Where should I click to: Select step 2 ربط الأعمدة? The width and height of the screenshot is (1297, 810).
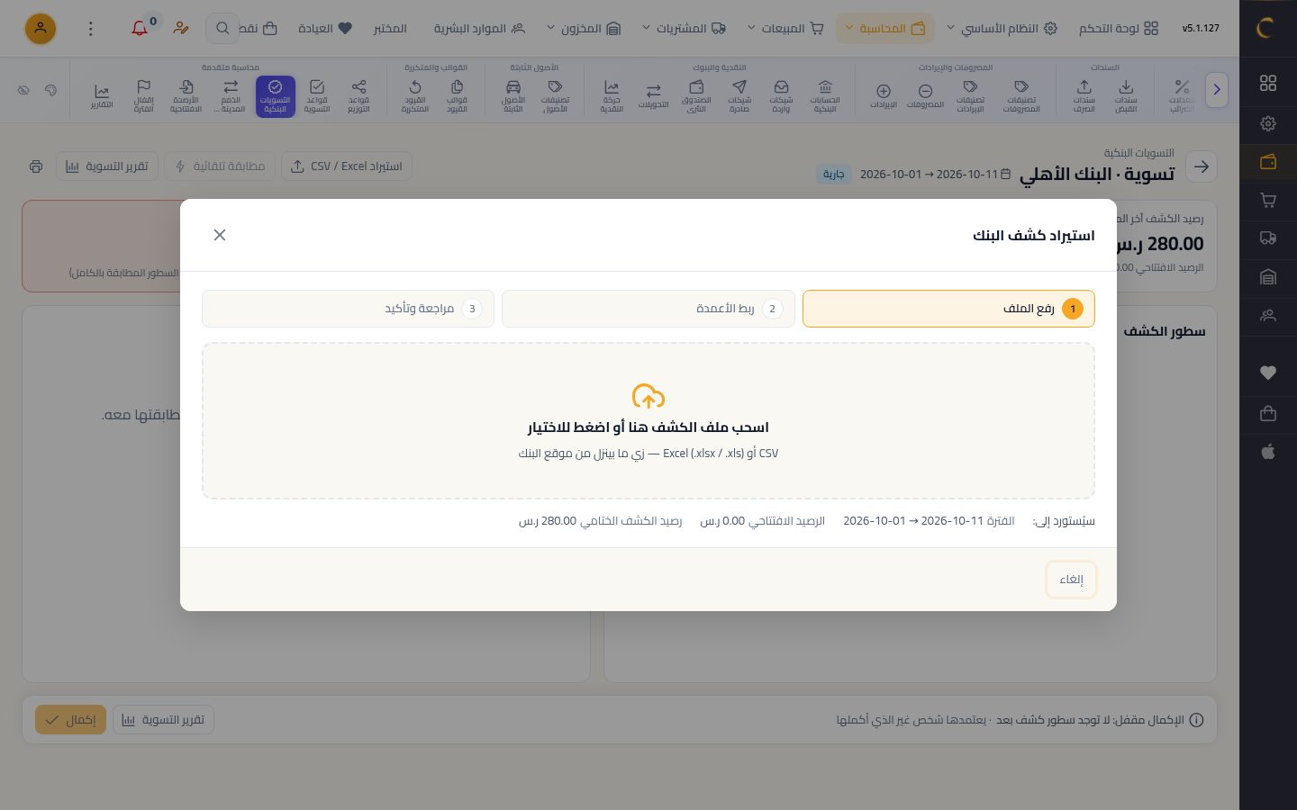648,309
